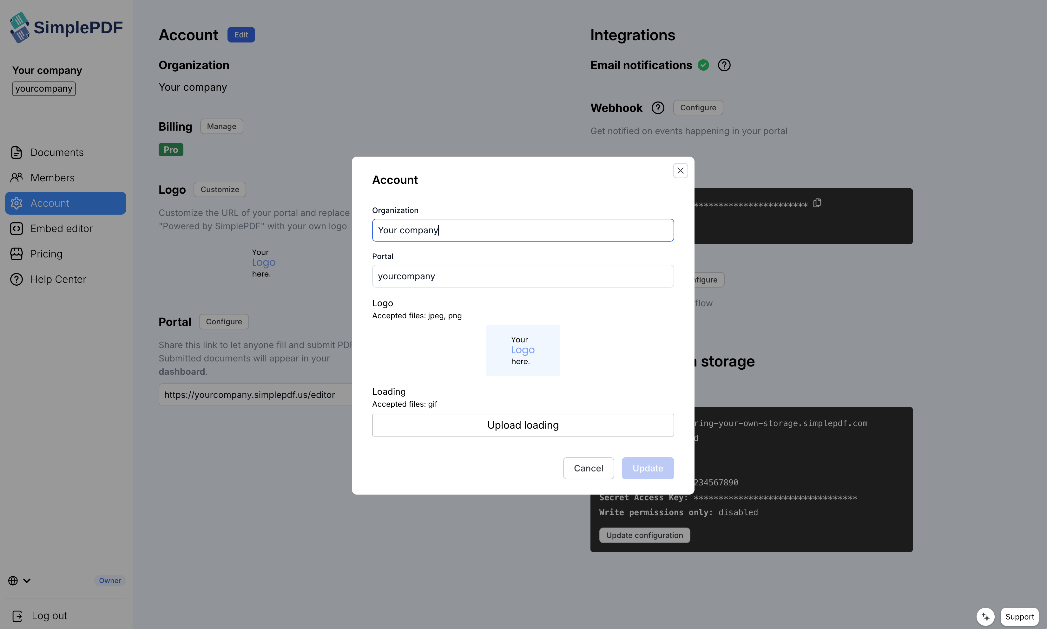Click the SimplePDF logo
Screen dimensions: 1047x629
click(x=66, y=28)
